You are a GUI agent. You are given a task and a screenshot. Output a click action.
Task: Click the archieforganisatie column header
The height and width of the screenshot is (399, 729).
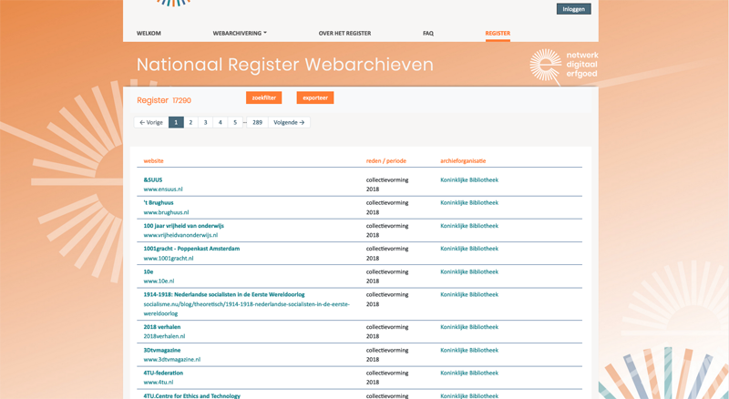(463, 161)
